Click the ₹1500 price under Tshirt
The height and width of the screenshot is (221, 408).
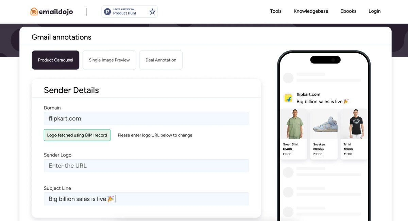[348, 154]
